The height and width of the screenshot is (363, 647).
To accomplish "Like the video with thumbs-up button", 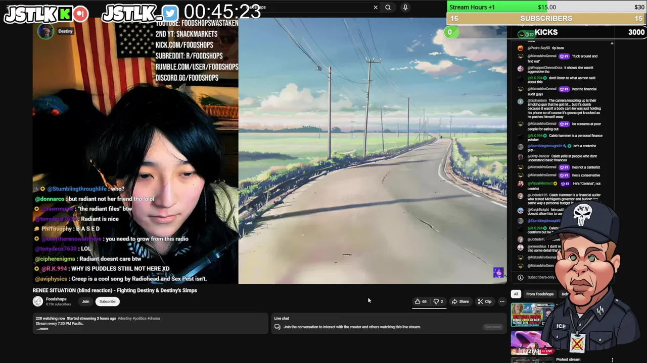I will coord(421,301).
